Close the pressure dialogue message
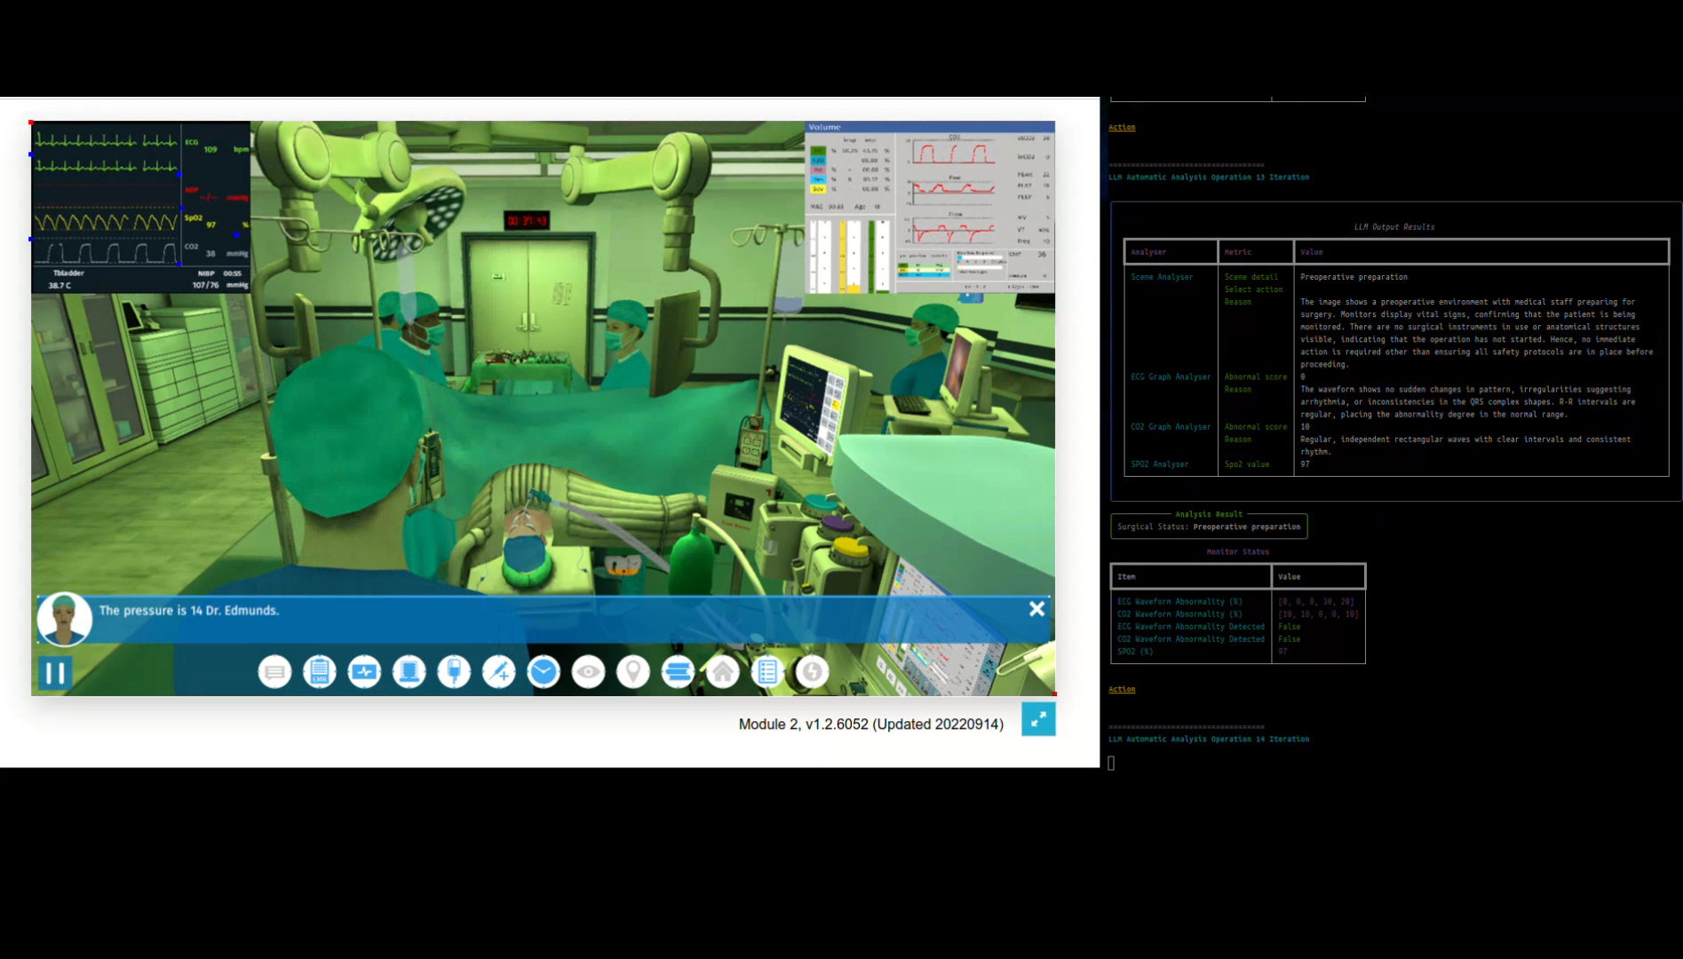 point(1036,609)
